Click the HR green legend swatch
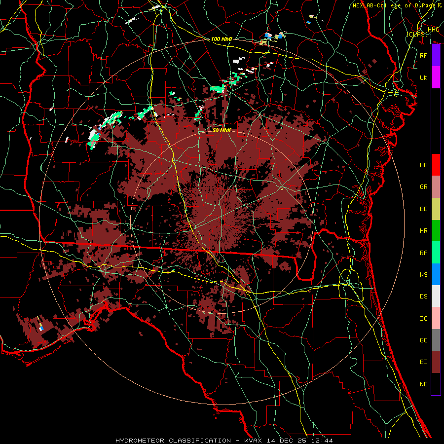The image size is (444, 444). click(x=436, y=231)
